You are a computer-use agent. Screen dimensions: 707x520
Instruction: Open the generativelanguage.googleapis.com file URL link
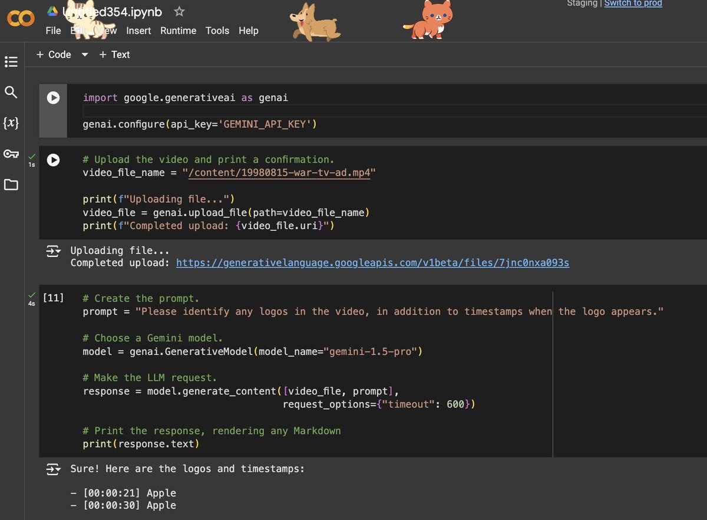pyautogui.click(x=373, y=263)
